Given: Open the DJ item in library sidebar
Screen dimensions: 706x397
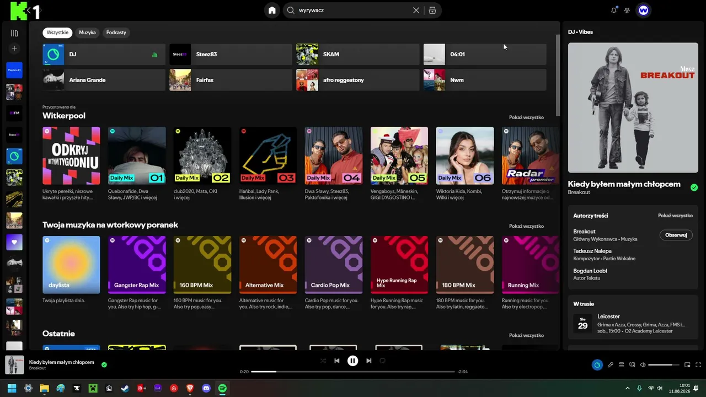Looking at the screenshot, I should (14, 156).
